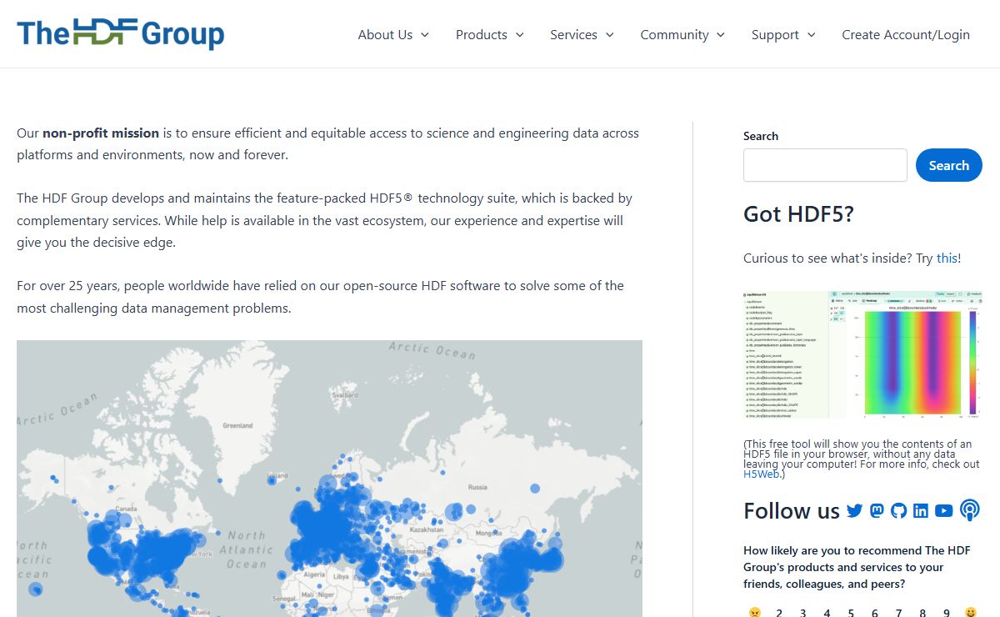The width and height of the screenshot is (1000, 617).
Task: Choose rating 2 in recommendation survey
Action: point(779,613)
